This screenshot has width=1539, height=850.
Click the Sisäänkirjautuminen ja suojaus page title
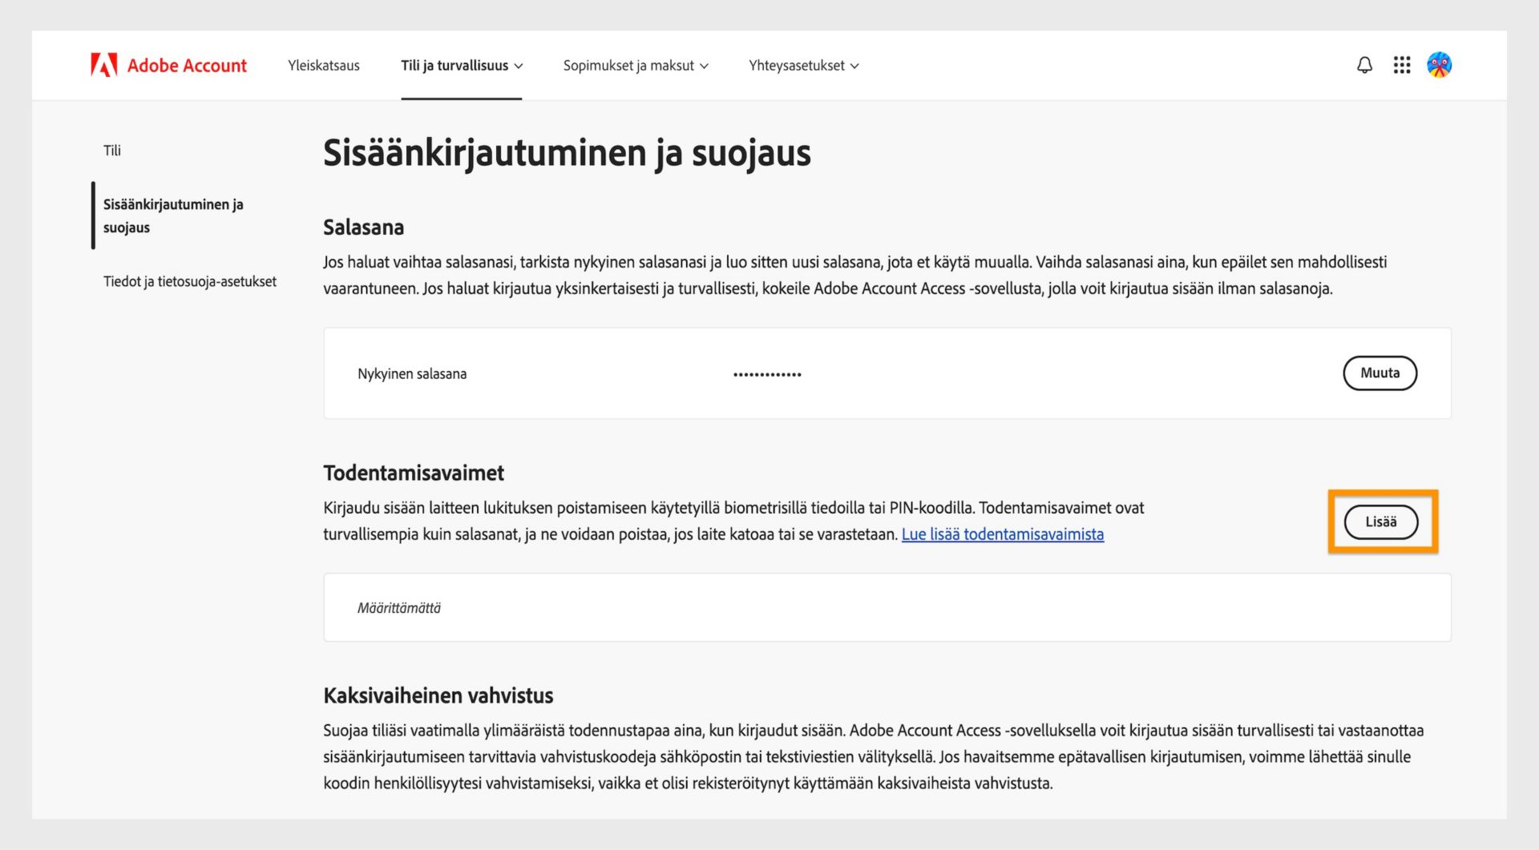click(567, 154)
